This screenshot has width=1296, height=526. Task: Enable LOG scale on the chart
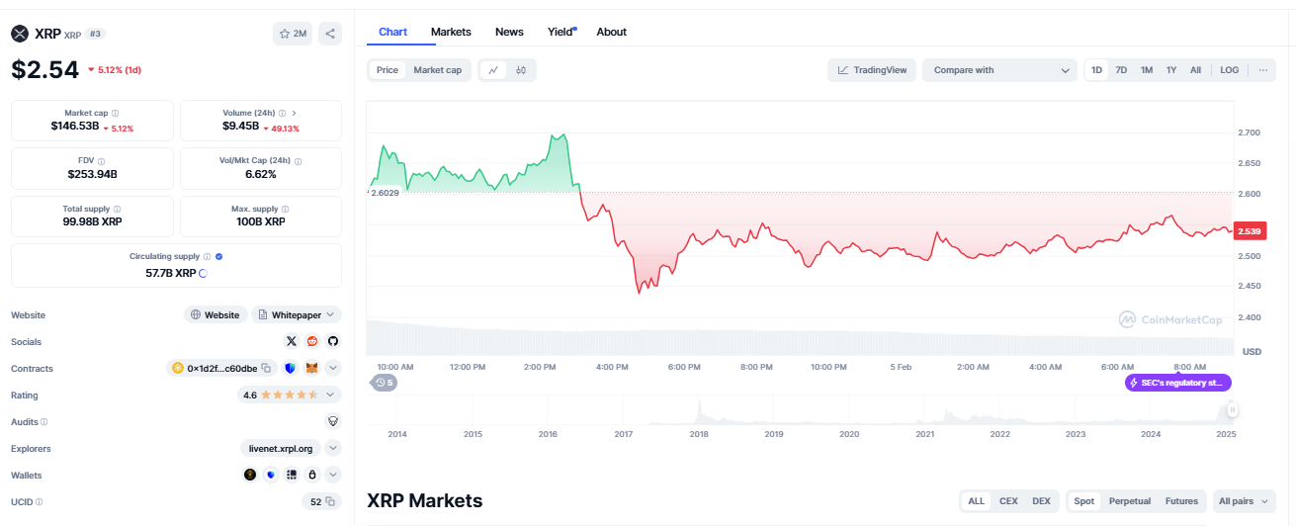coord(1229,70)
